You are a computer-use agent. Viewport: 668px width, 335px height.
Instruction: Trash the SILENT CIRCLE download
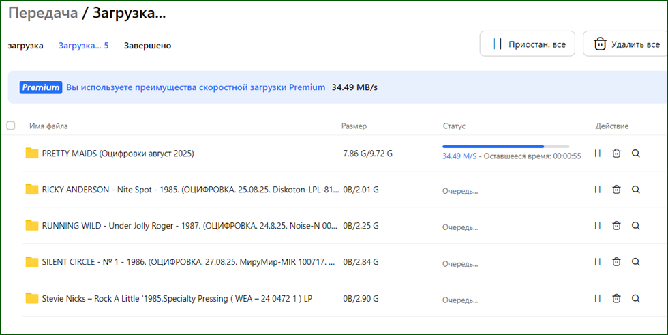tap(616, 262)
